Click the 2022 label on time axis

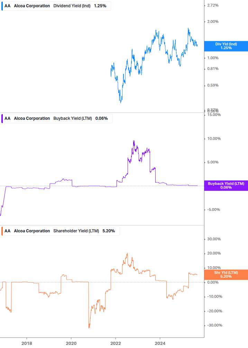click(116, 343)
